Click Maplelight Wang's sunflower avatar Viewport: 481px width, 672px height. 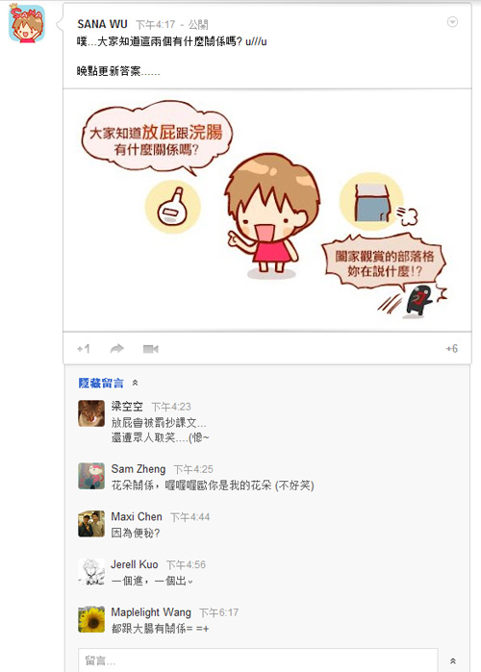91,619
